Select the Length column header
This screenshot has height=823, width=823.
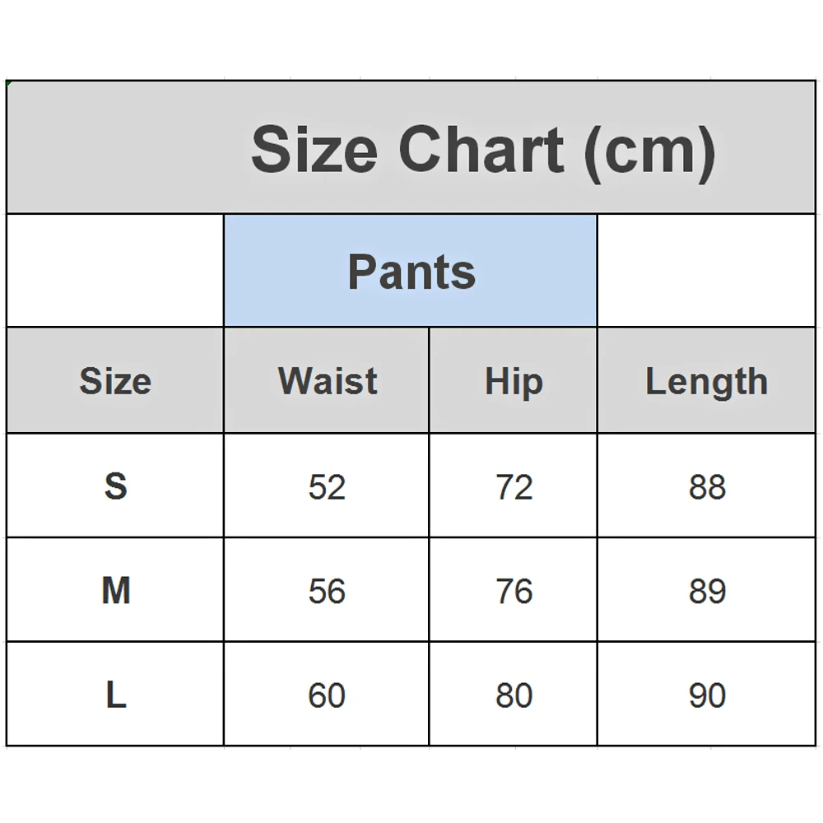[706, 381]
